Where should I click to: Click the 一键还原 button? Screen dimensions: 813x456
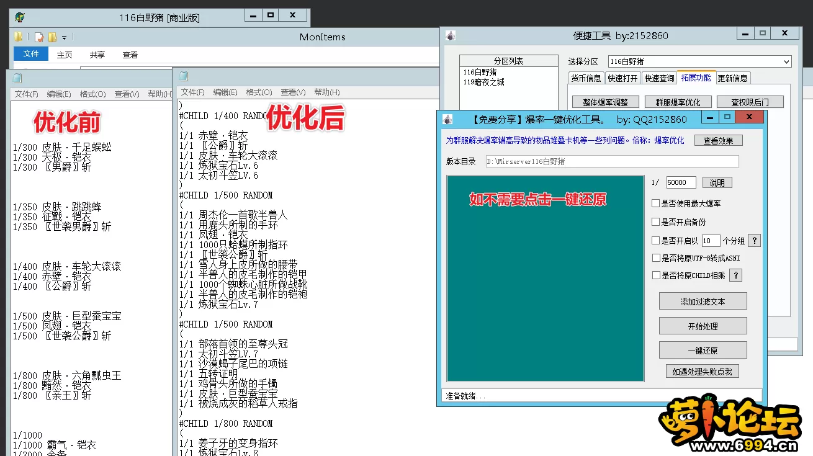(703, 350)
